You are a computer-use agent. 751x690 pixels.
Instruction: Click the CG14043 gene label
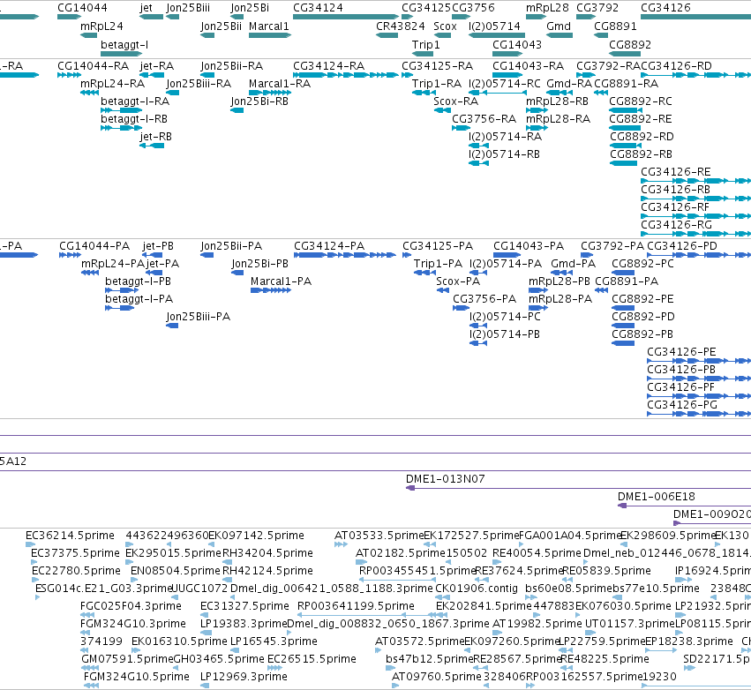[517, 44]
